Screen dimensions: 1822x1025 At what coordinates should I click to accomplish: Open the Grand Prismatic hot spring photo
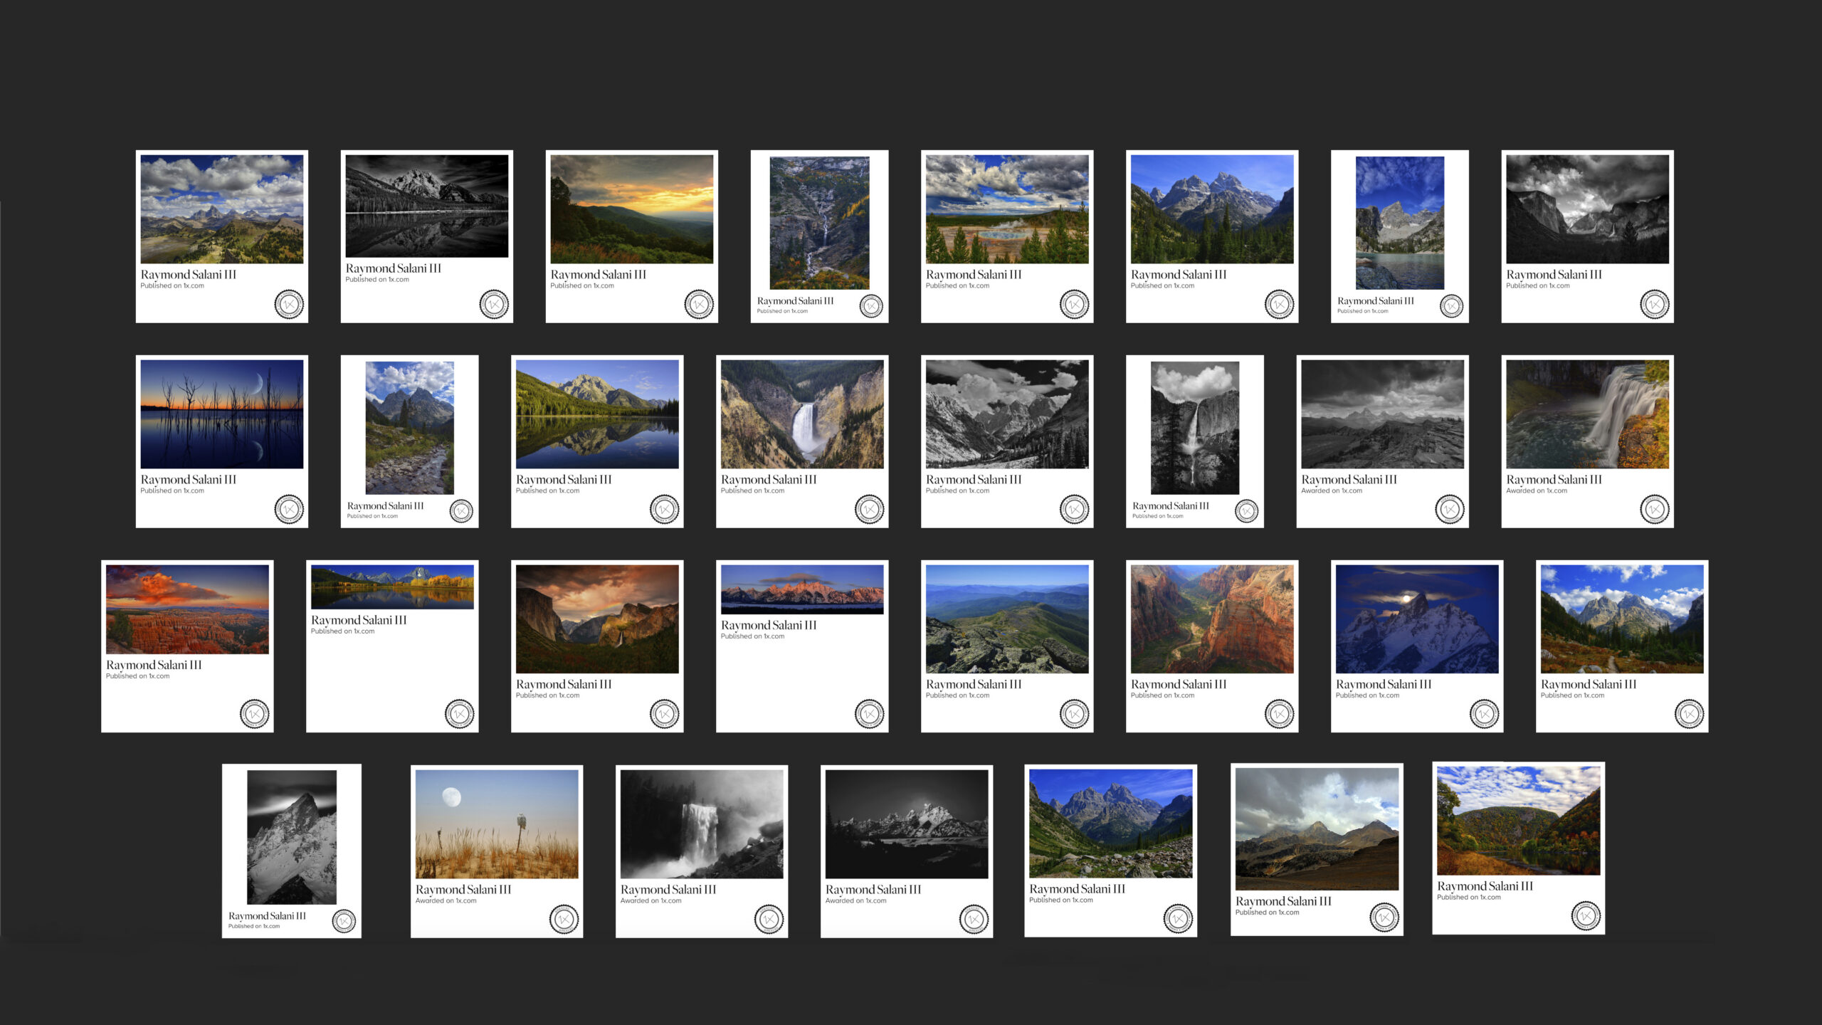click(x=1007, y=209)
